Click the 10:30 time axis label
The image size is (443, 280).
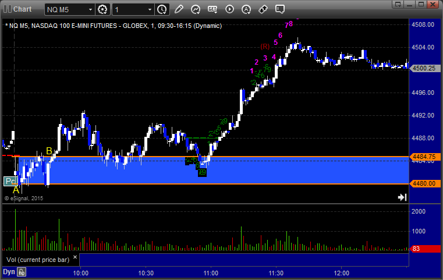point(146,273)
